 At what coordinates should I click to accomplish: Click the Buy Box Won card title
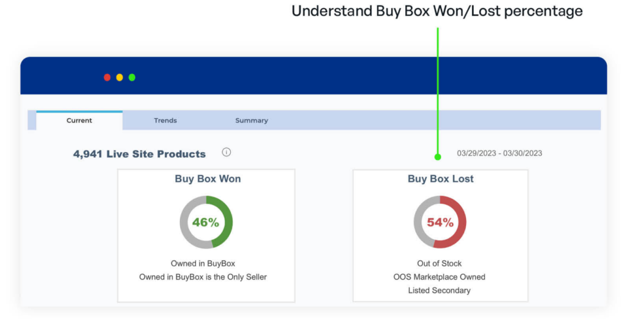click(208, 179)
